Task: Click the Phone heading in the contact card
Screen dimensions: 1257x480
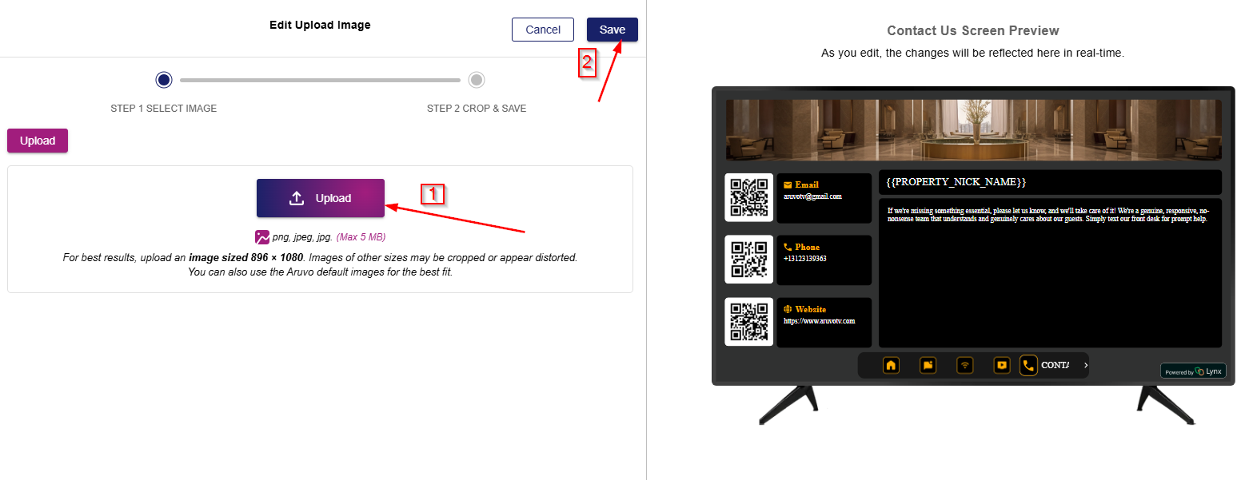Action: [x=808, y=247]
